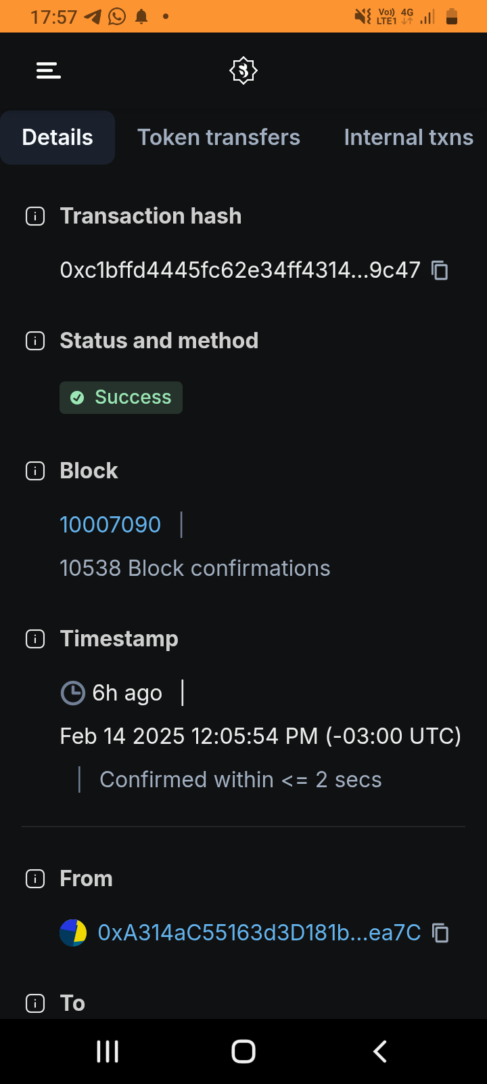Copy the From address

pyautogui.click(x=440, y=934)
